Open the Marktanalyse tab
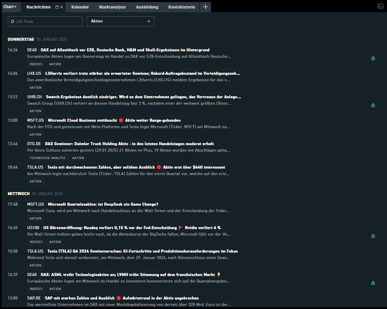 [x=112, y=7]
